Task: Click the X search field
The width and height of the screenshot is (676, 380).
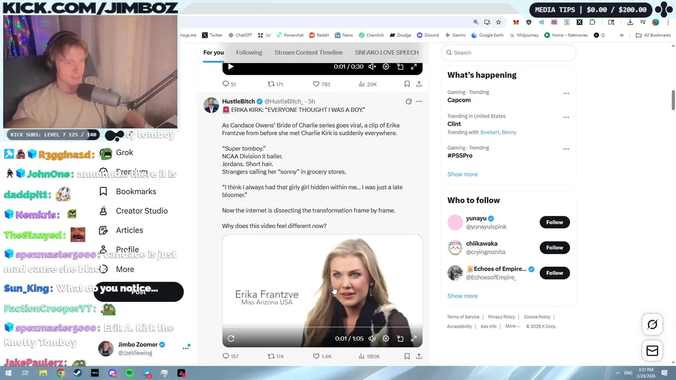Action: pyautogui.click(x=509, y=53)
